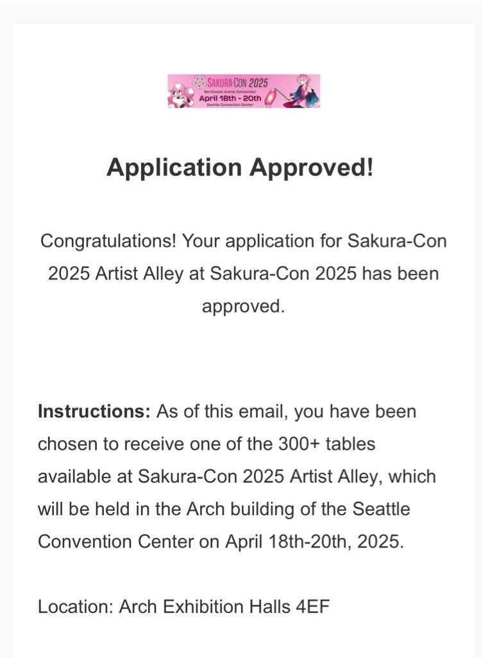483x658 pixels.
Task: Click the cherry blossom logo in the banner
Action: click(x=199, y=82)
